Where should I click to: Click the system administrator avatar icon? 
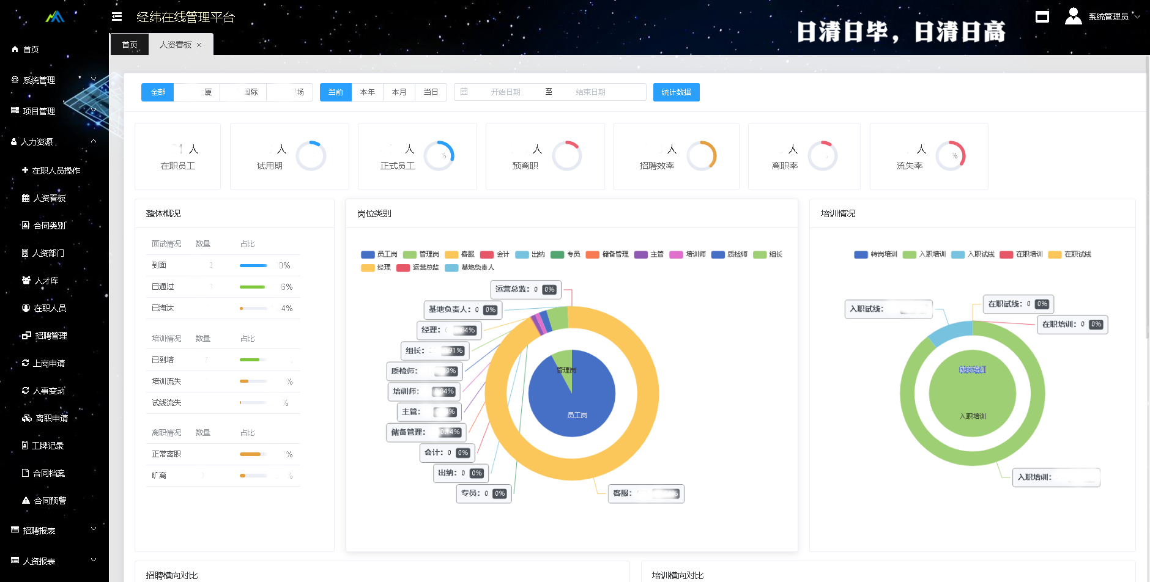click(1073, 17)
